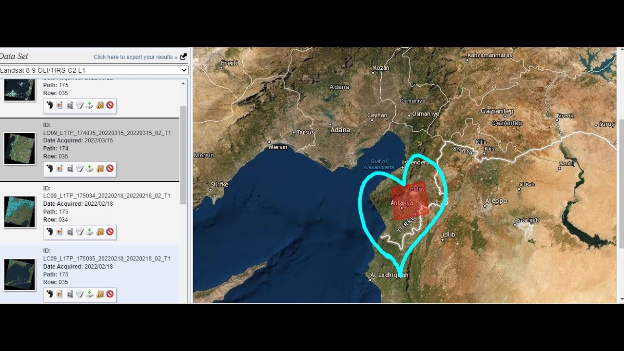Image resolution: width=624 pixels, height=351 pixels.
Task: Download options for LC09_L1TP_175034 scene
Action: (x=90, y=232)
